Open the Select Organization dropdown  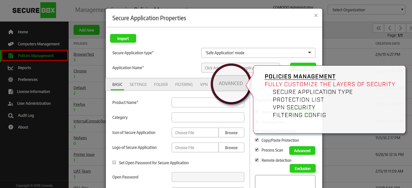367,10
